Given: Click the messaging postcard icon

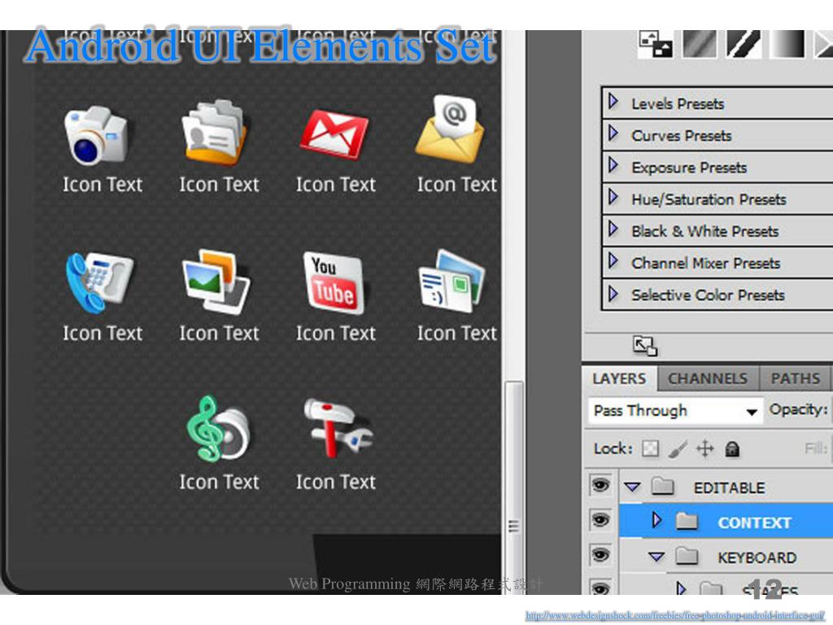Looking at the screenshot, I should point(451,281).
